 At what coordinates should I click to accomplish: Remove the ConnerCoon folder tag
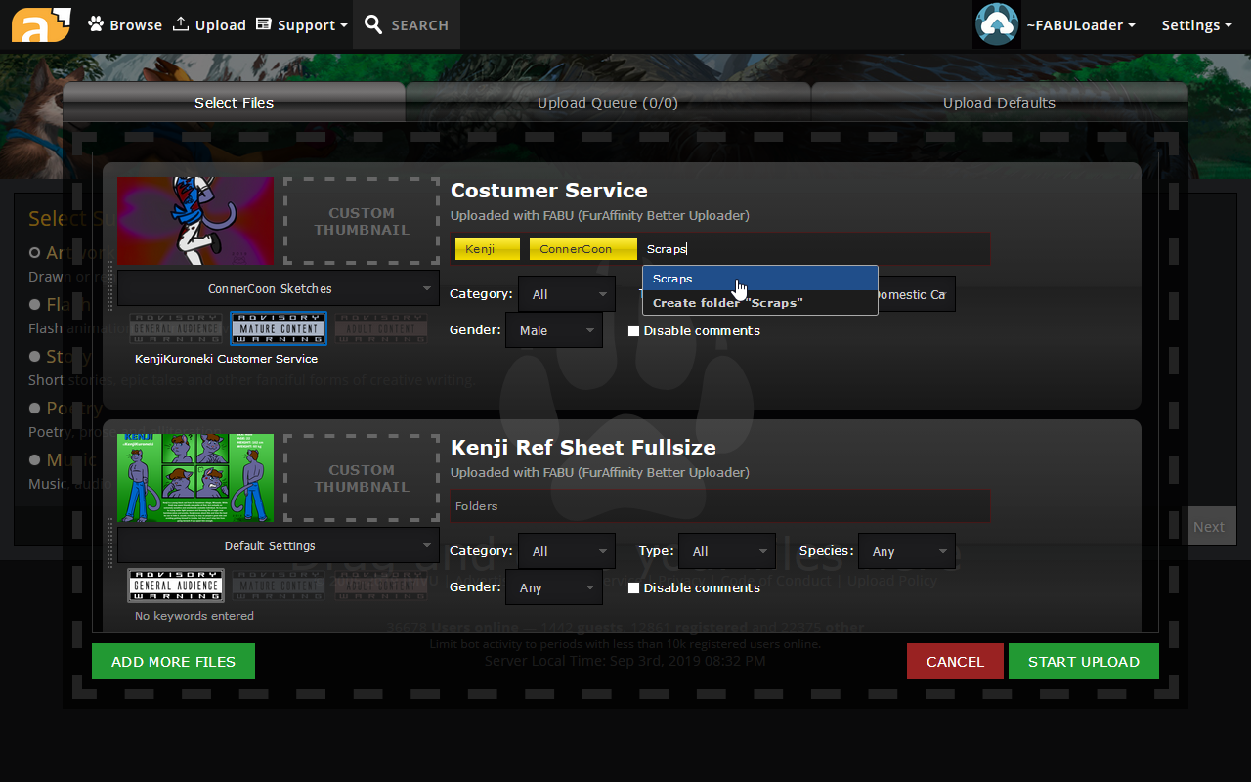(x=582, y=249)
